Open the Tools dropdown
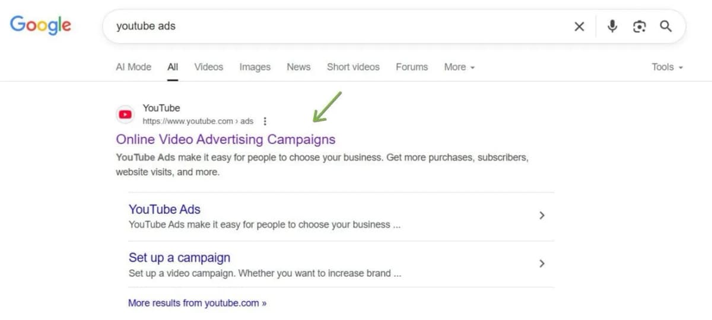This screenshot has width=712, height=320. (667, 67)
